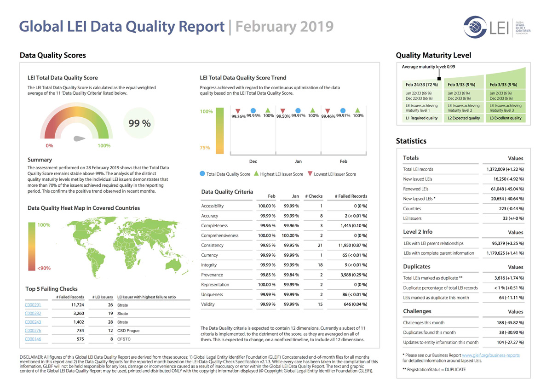Click the Feb highest score green triangle
Screen dimensions: 552x390
tap(358, 110)
